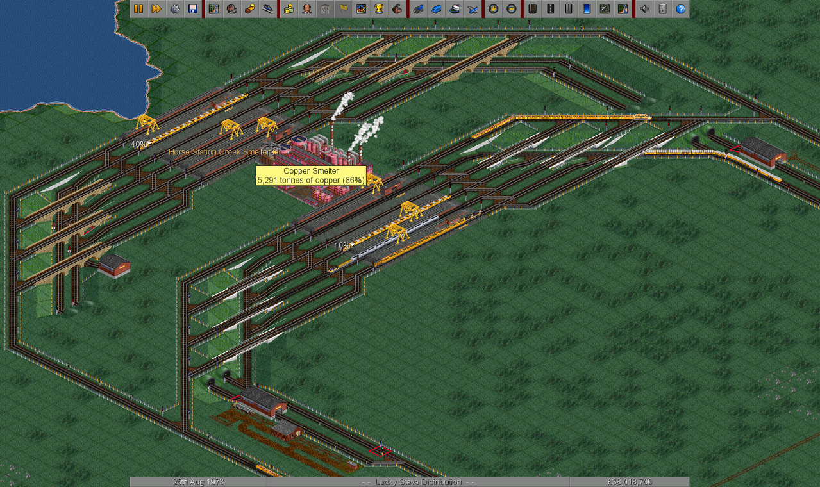
Task: Open the game options gear menu
Action: coord(174,9)
